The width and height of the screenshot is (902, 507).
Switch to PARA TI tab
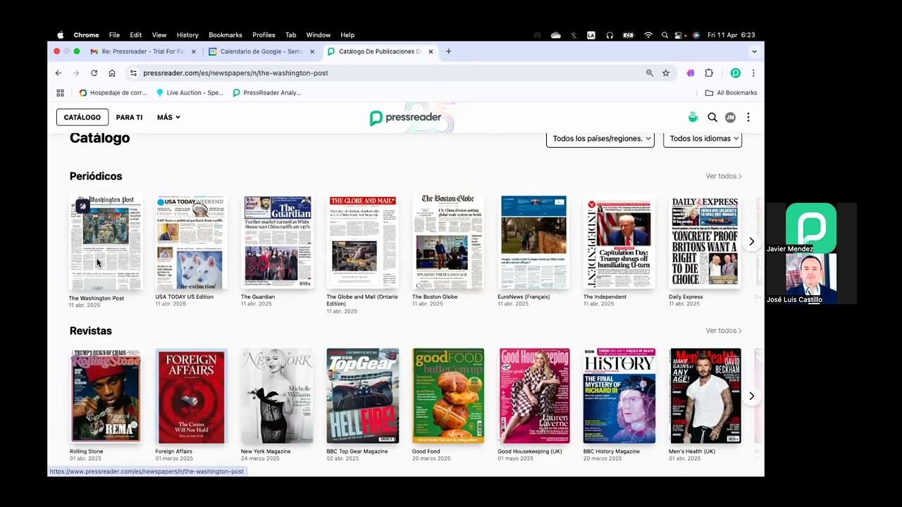pos(129,118)
